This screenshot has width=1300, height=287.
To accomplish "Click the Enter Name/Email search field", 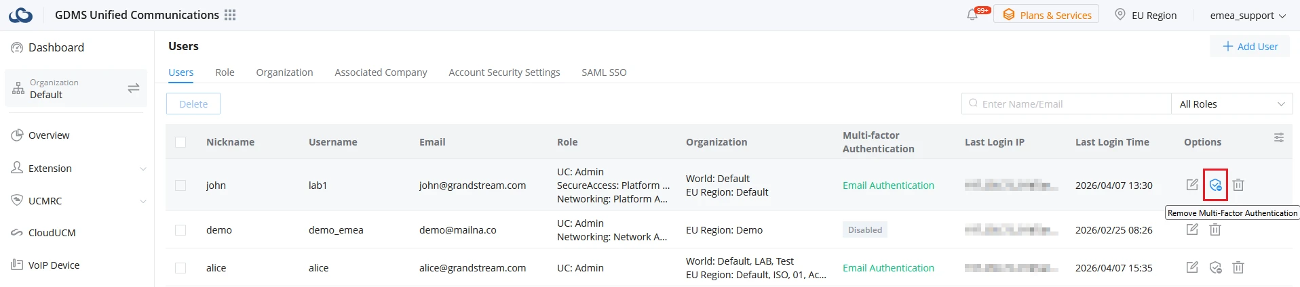I will (x=1067, y=104).
